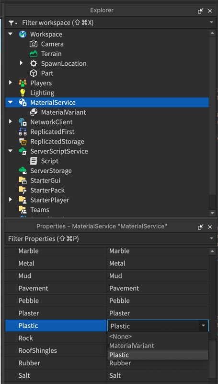Choose MaterialVariant in the Plastic dropdown
Image resolution: width=218 pixels, height=384 pixels.
(x=158, y=346)
